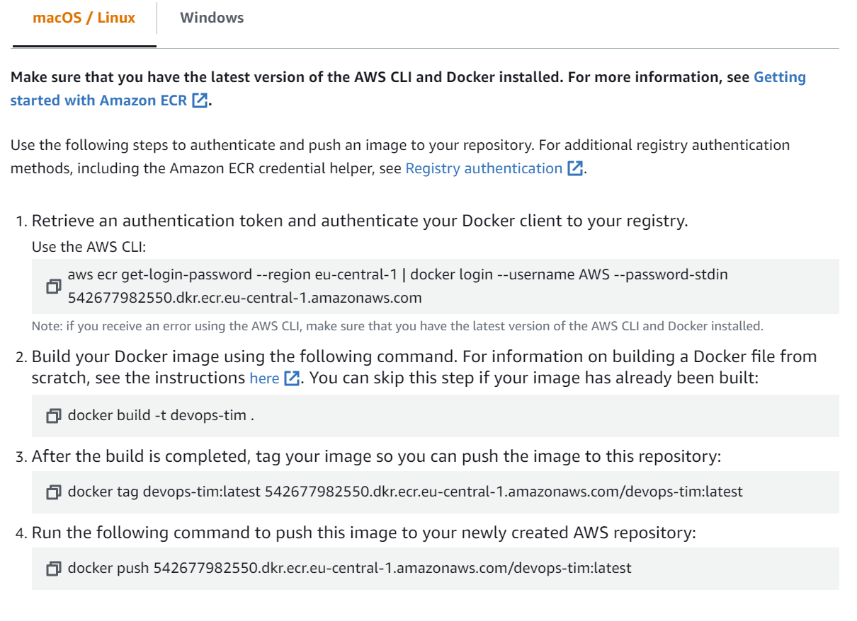Click step 1 'Retrieve an authentication token' text
The height and width of the screenshot is (621, 857).
tap(360, 221)
